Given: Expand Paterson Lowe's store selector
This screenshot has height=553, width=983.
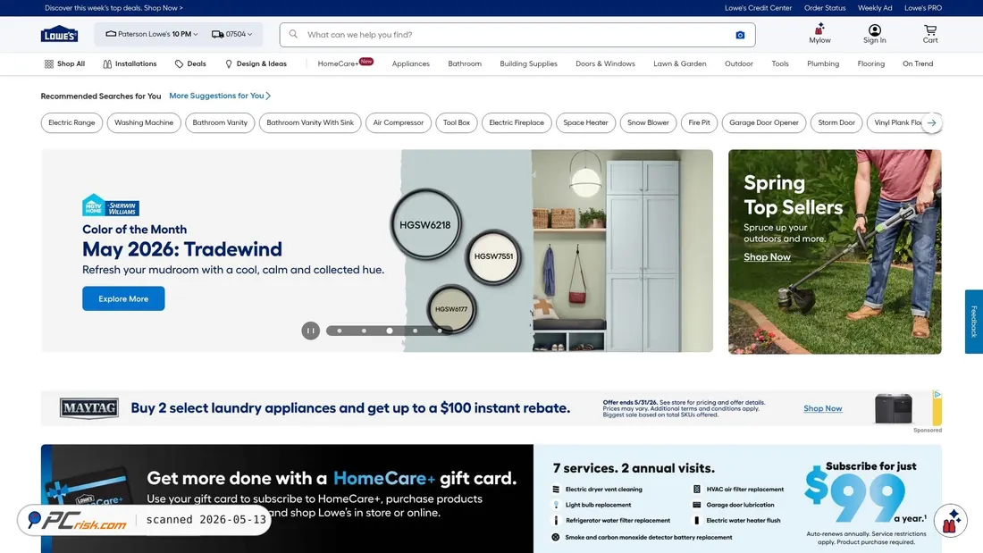Looking at the screenshot, I should [x=152, y=35].
